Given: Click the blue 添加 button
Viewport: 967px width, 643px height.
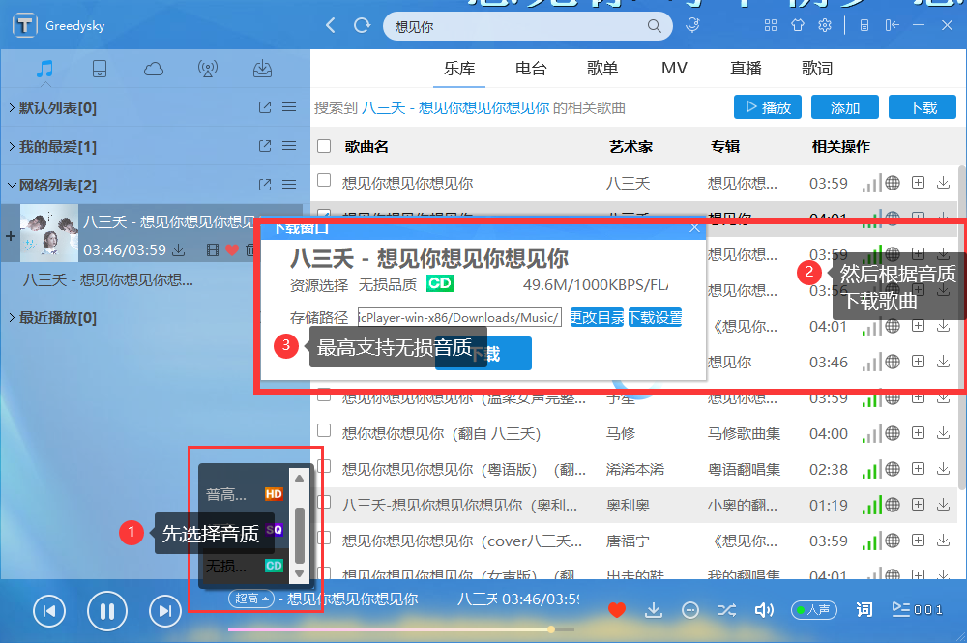Looking at the screenshot, I should click(845, 107).
